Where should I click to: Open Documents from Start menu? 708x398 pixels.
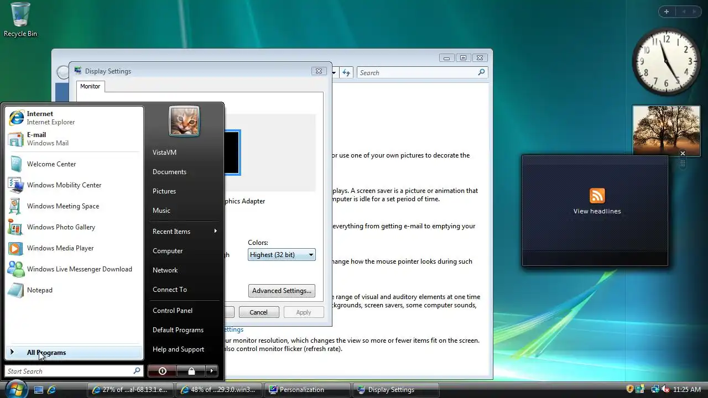click(x=169, y=172)
